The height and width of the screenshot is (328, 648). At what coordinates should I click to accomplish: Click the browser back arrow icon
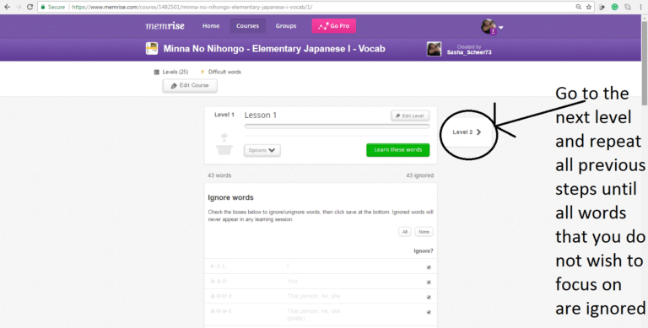[x=7, y=7]
